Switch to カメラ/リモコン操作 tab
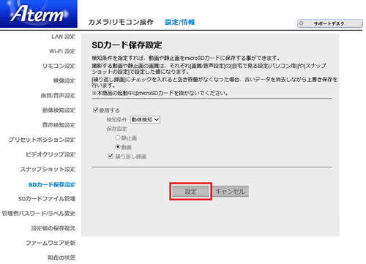The width and height of the screenshot is (366, 264). 121,22
